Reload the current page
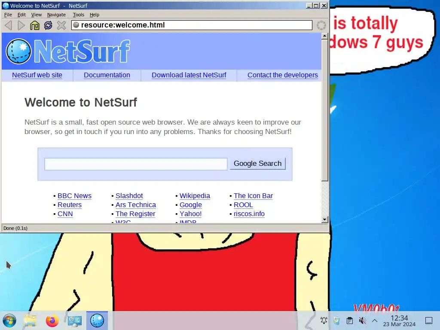This screenshot has width=440, height=330. point(48,25)
